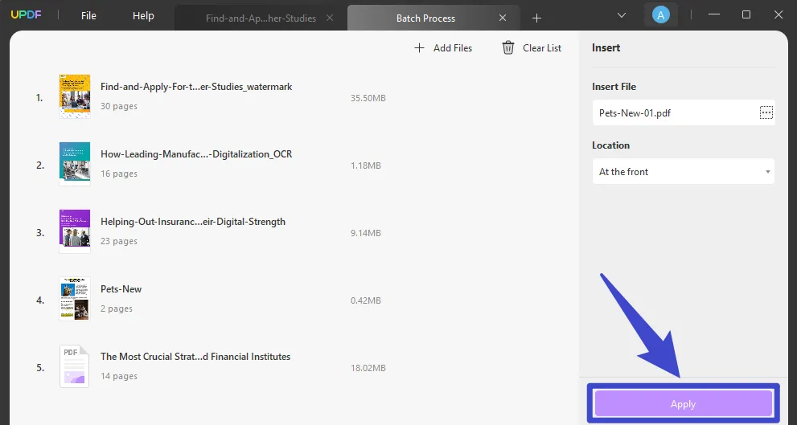Select The Most Crucial Strat file icon

(75, 366)
